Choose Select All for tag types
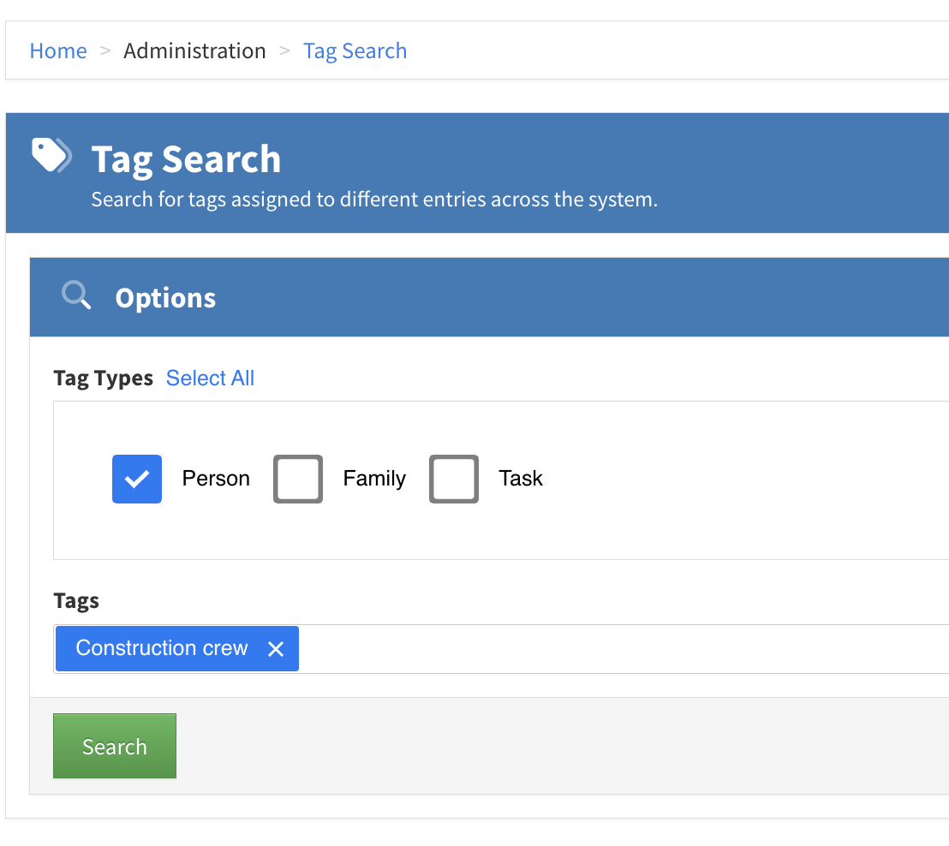949x846 pixels. pyautogui.click(x=210, y=378)
